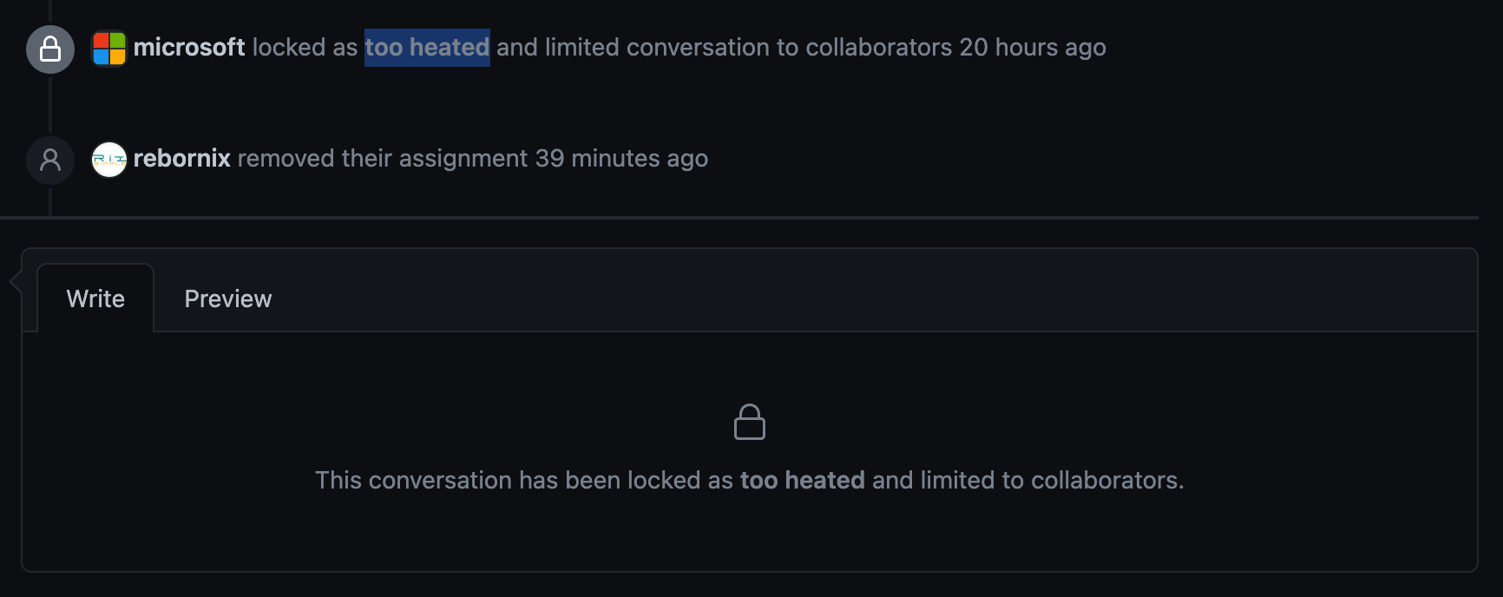Switch to the Preview tab
This screenshot has width=1503, height=597.
click(228, 299)
